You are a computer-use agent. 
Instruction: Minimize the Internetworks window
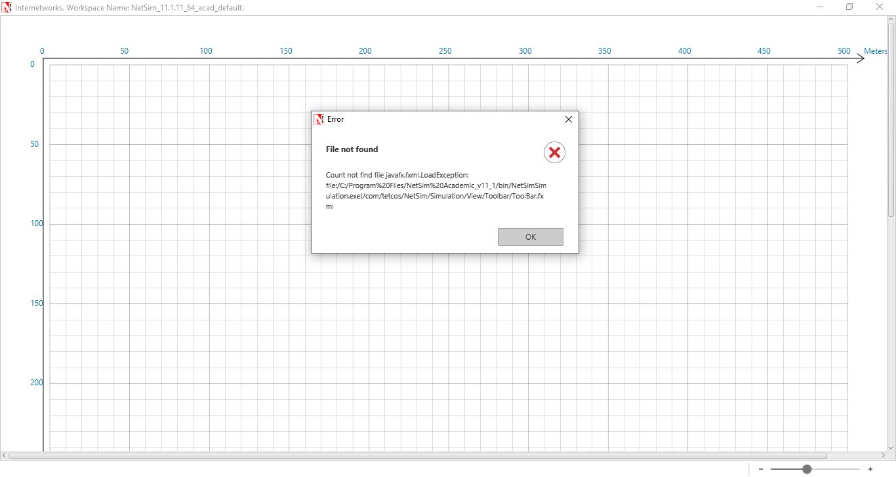coord(820,7)
